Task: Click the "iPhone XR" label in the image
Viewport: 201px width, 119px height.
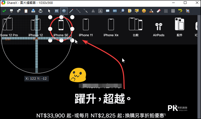Action: point(111,35)
